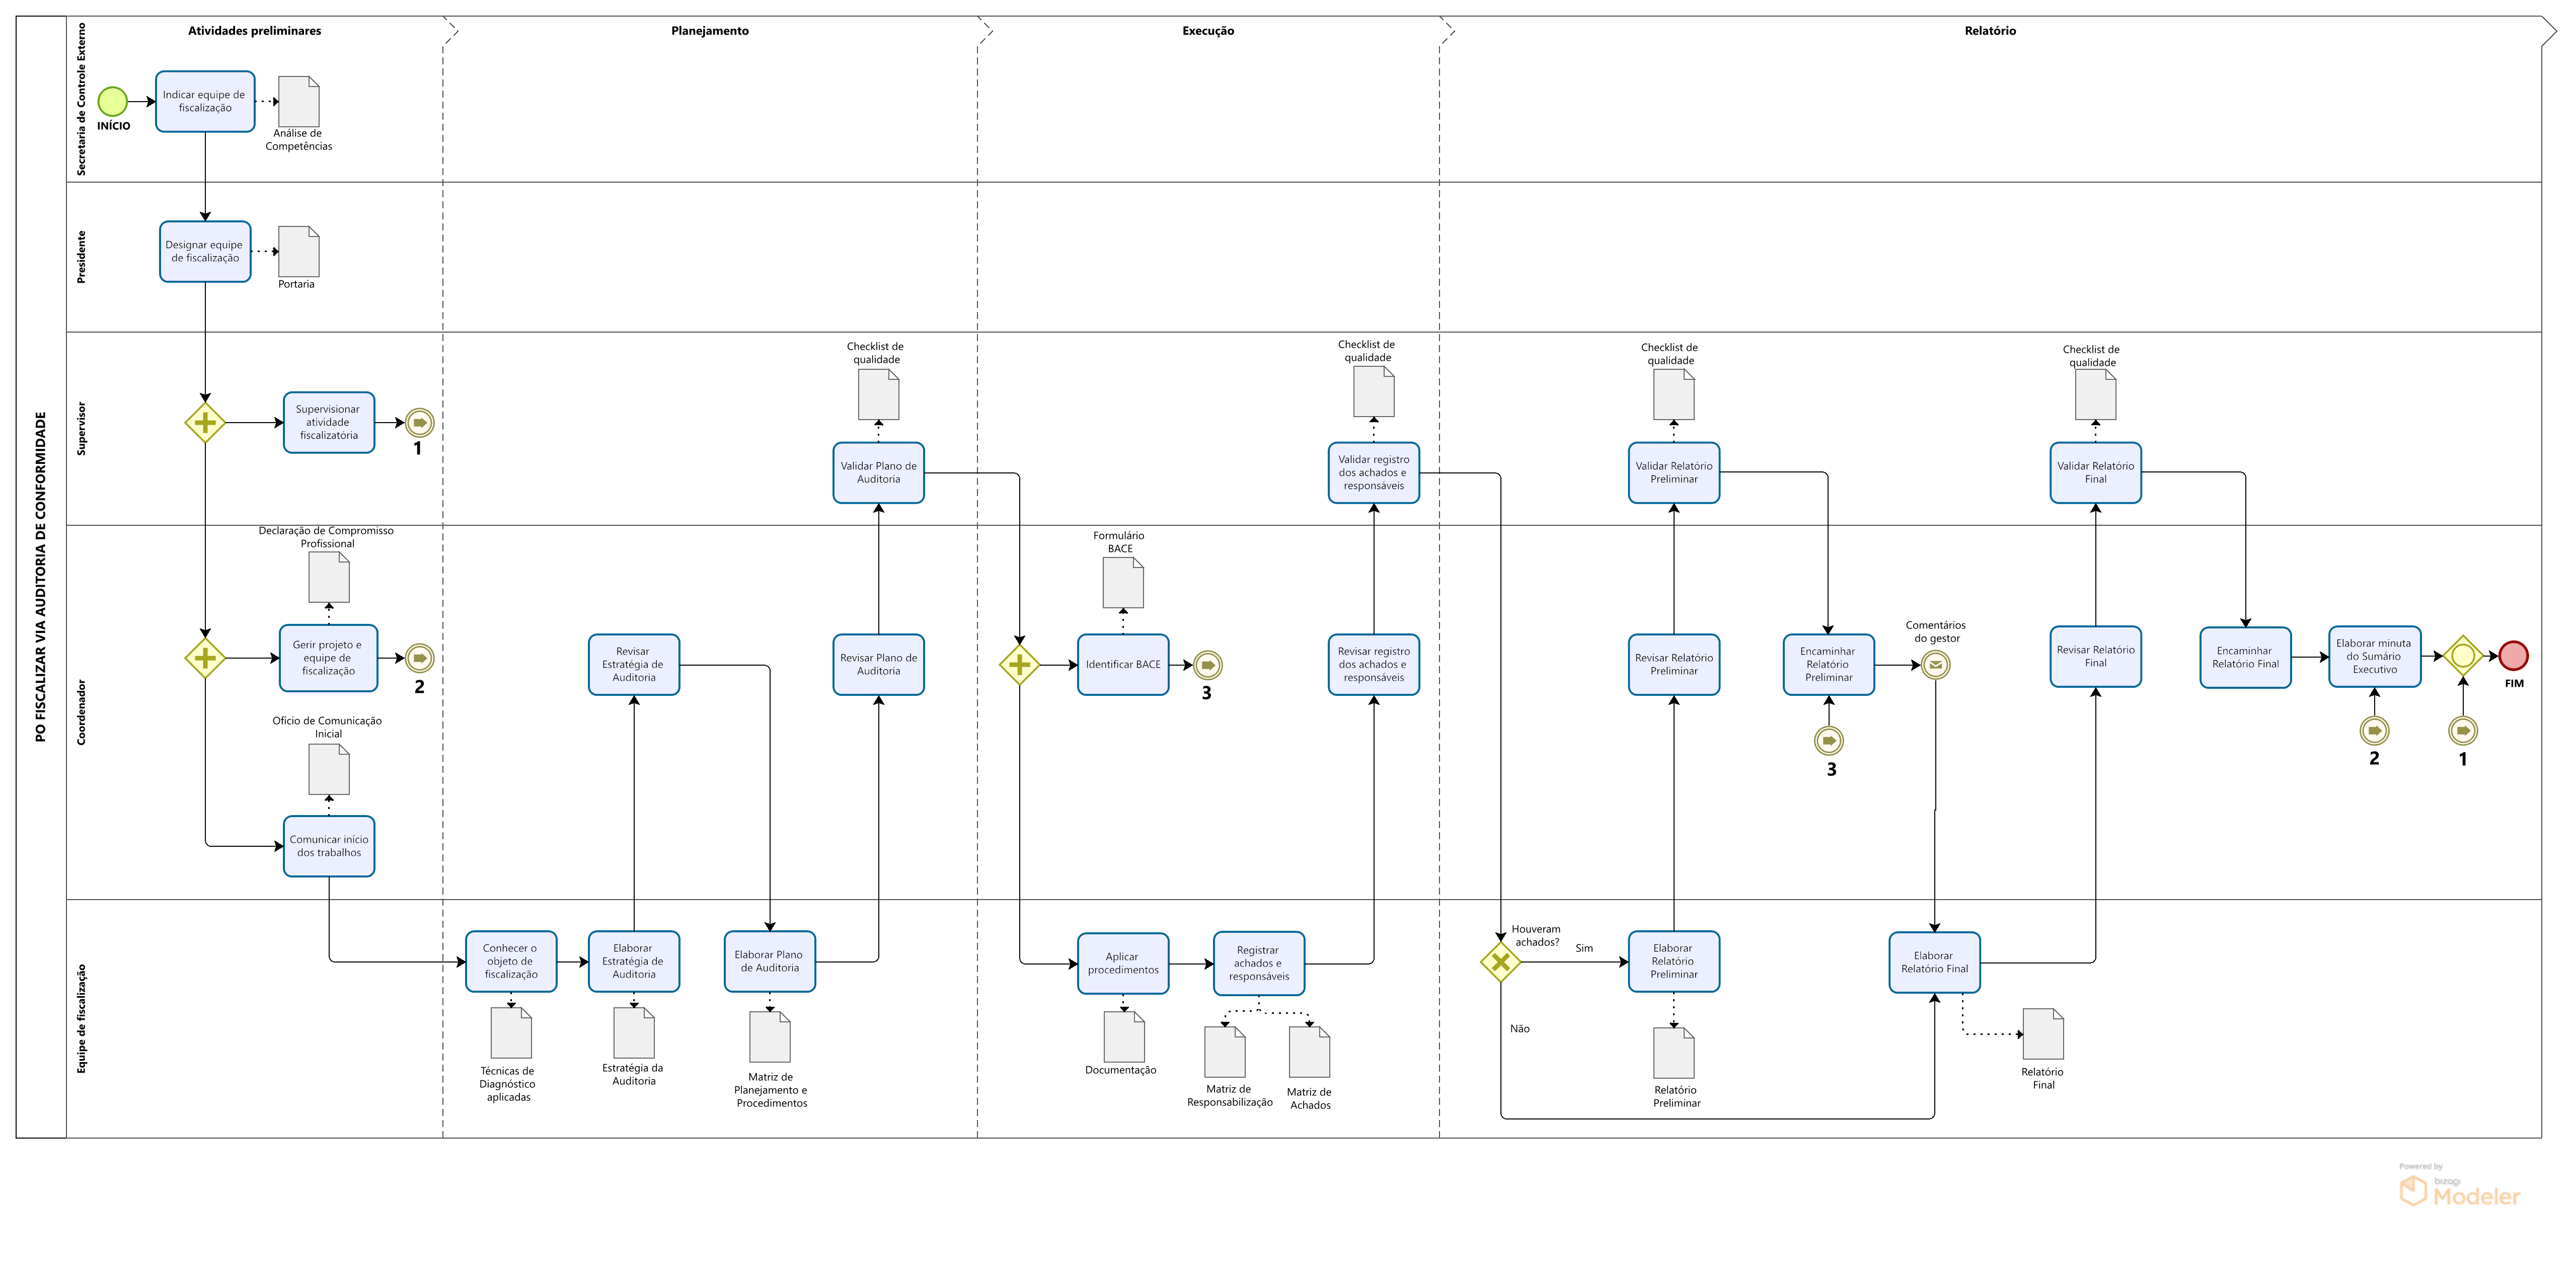
Task: Select the Comunicar início dos trabalhos task
Action: click(329, 846)
